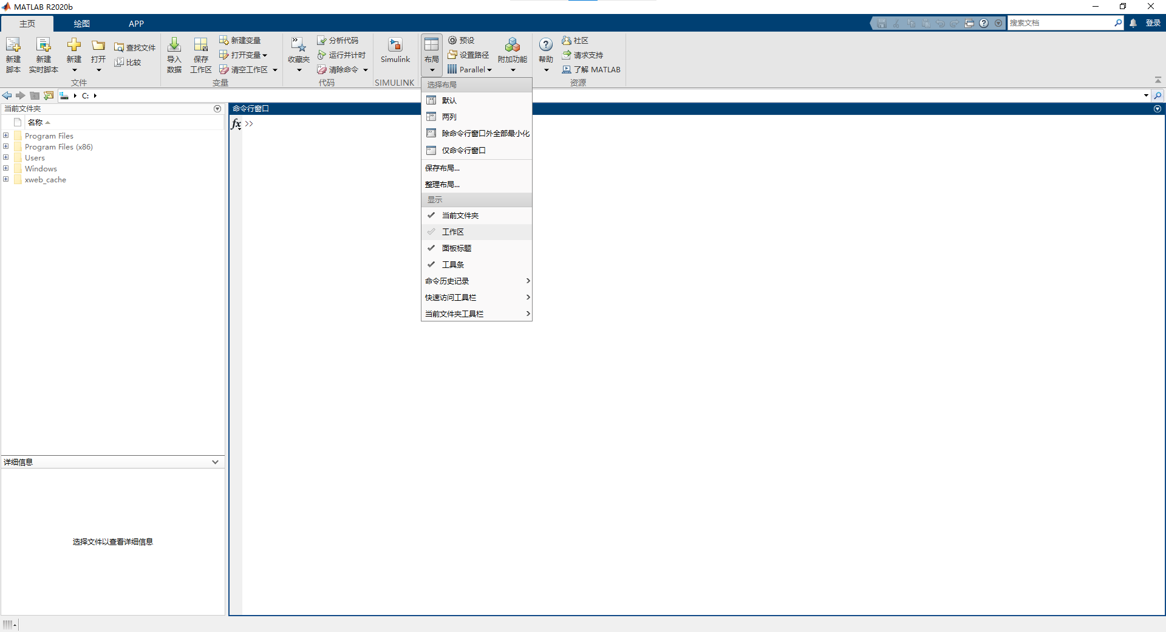Select 默认 (Default) layout
Image resolution: width=1166 pixels, height=632 pixels.
click(477, 100)
